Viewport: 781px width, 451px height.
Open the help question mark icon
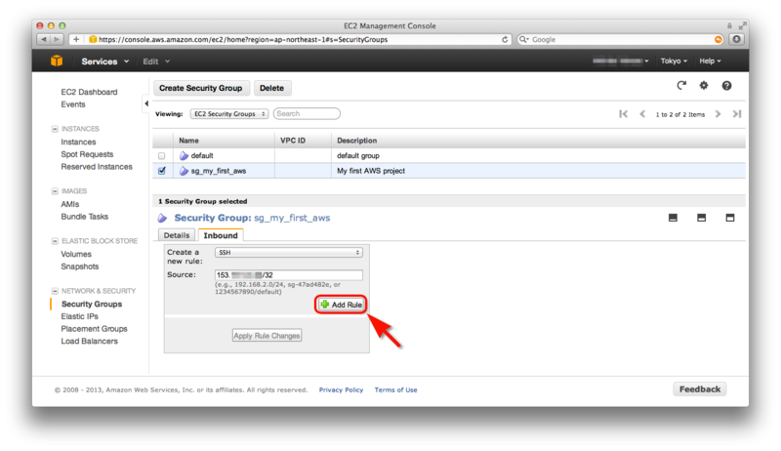(x=726, y=86)
